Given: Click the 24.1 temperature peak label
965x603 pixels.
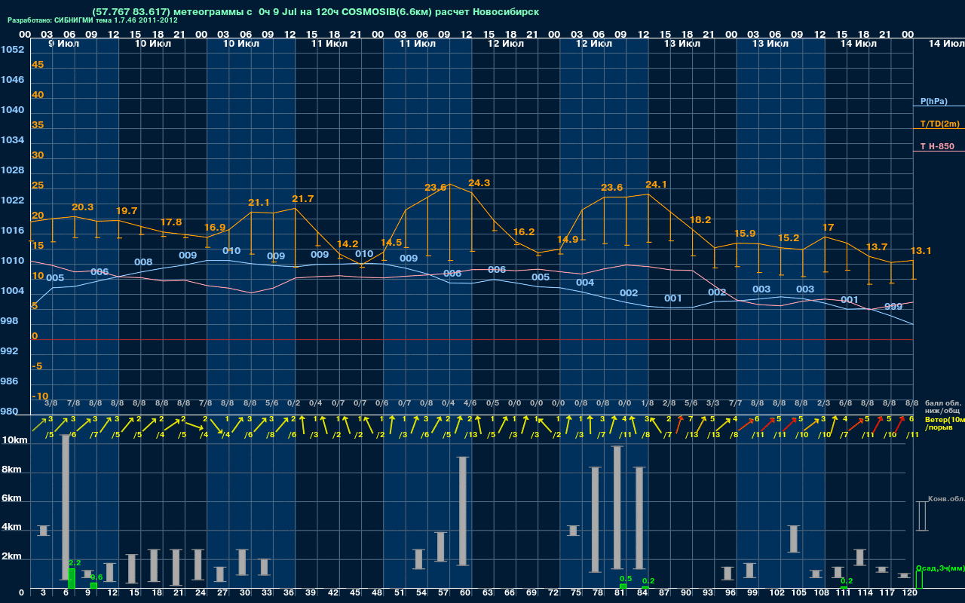Looking at the screenshot, I should (x=656, y=185).
